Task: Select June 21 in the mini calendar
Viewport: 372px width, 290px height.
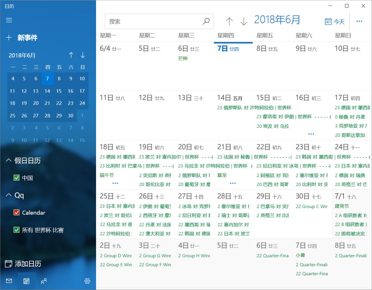Action: (47, 103)
